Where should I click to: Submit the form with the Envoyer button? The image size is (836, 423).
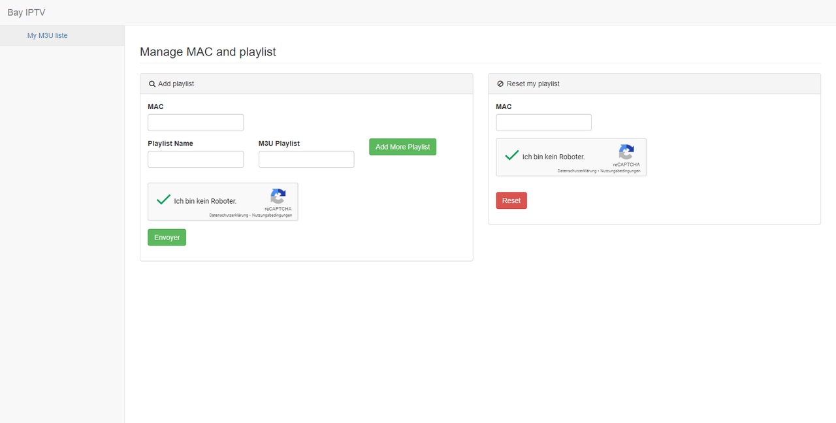[x=167, y=238]
